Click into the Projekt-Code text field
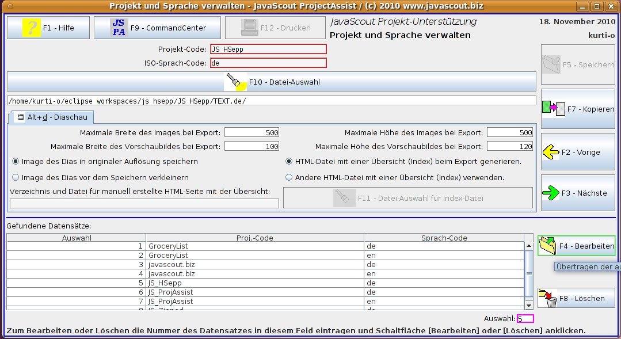The image size is (621, 339). coord(268,49)
